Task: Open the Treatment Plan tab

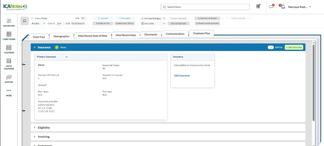Action: pyautogui.click(x=202, y=33)
